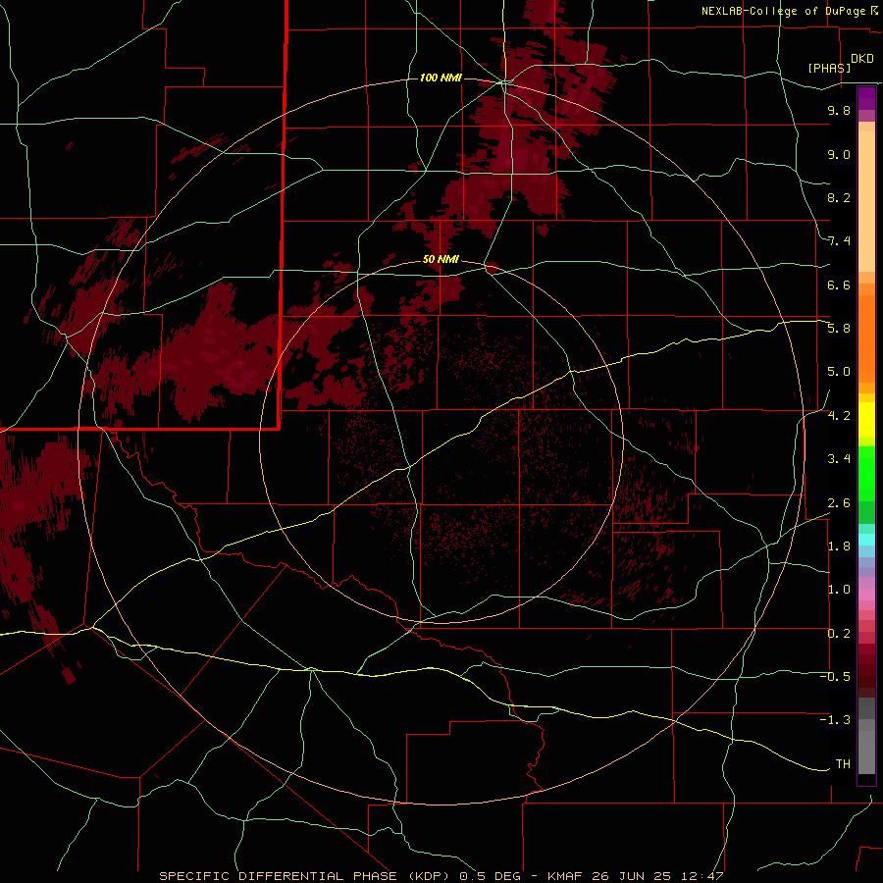Viewport: 883px width, 883px height.
Task: Click the 9.0 value on the color scale
Action: tap(839, 154)
